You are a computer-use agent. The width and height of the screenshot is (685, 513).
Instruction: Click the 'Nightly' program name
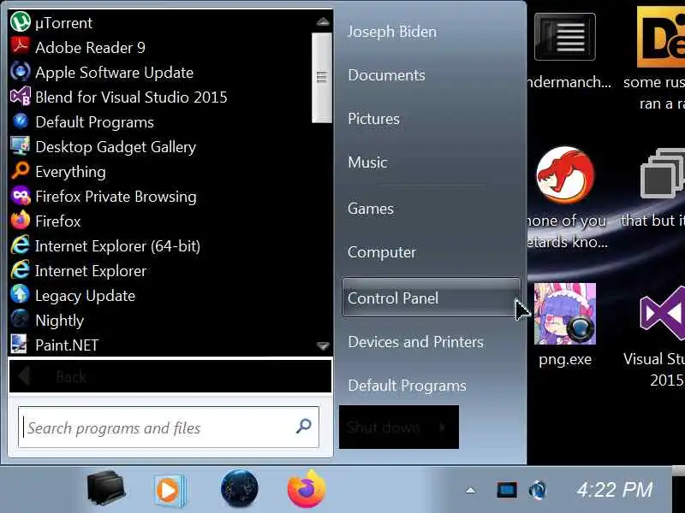[x=59, y=321]
